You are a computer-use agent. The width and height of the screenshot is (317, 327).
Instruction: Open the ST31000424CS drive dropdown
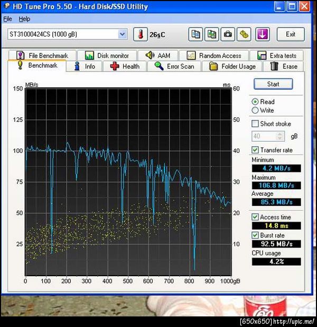[x=68, y=34]
